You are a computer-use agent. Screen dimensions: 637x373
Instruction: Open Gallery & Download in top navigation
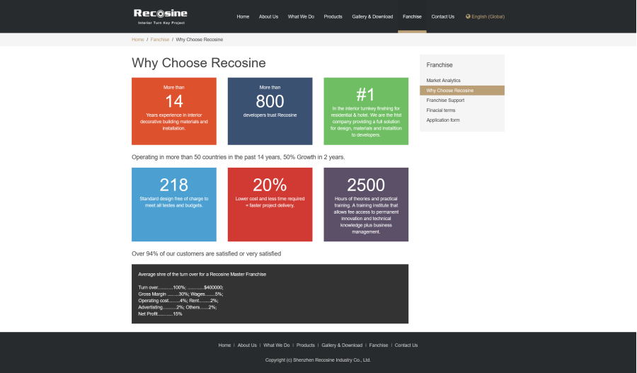(372, 16)
